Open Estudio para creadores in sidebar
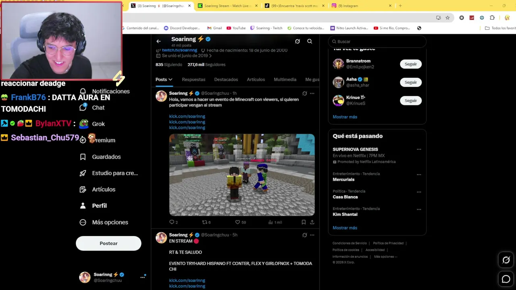 (109, 173)
